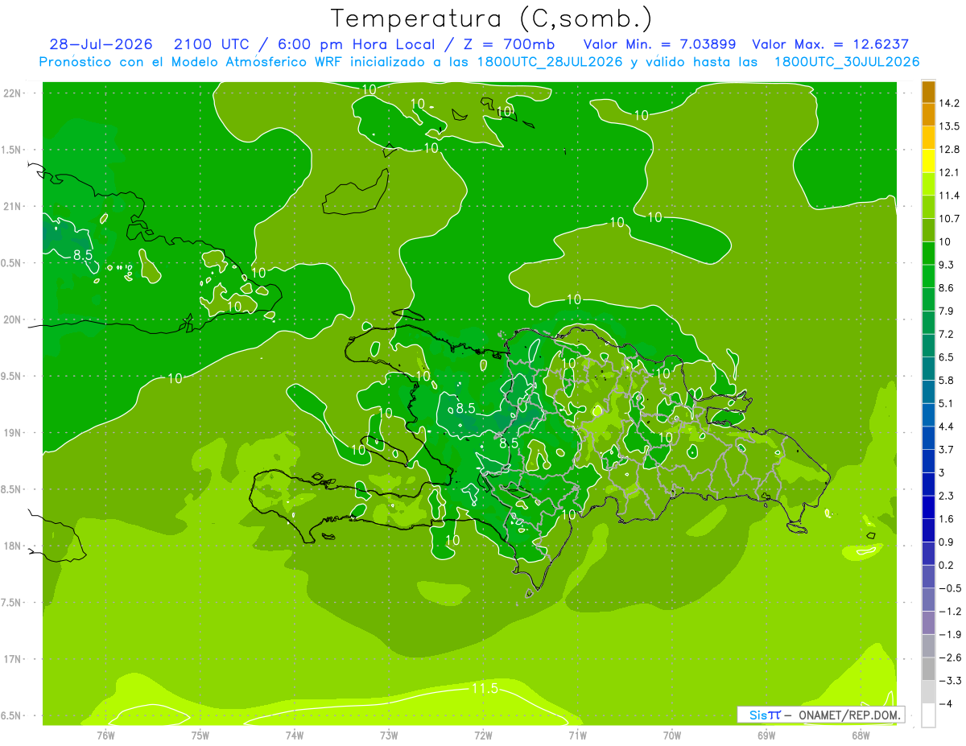This screenshot has width=966, height=746.
Task: Click legend value "3.7"
Action: [x=947, y=449]
